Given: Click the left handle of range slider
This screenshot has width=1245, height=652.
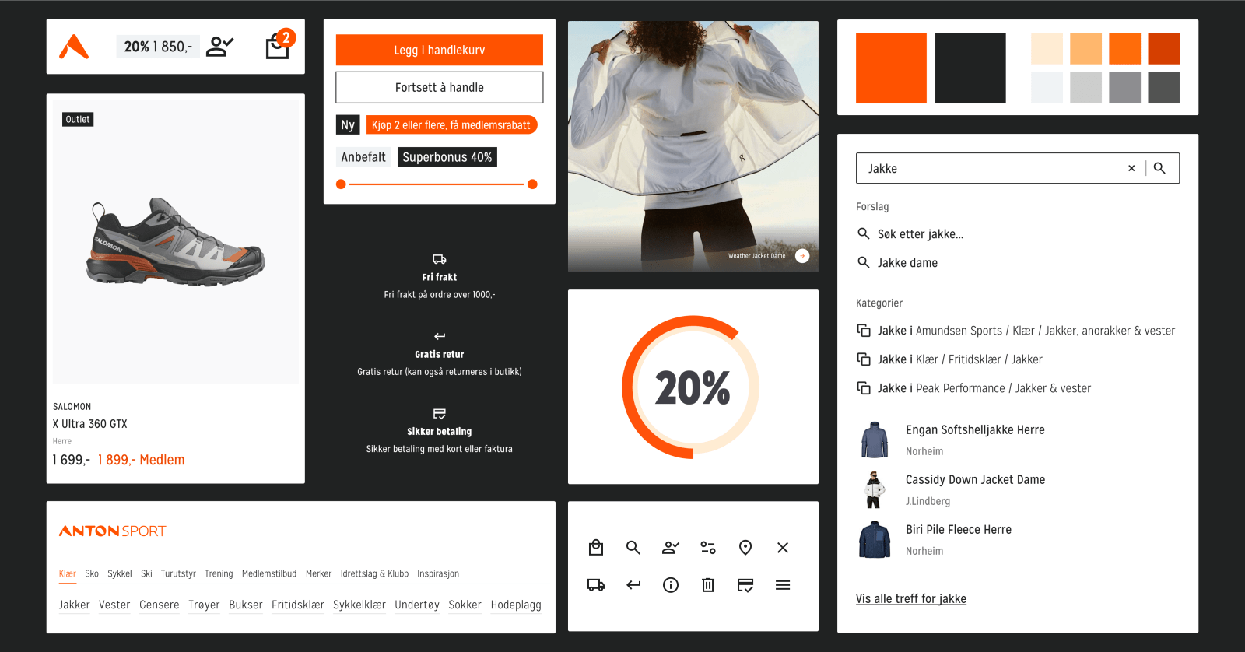Looking at the screenshot, I should [341, 184].
